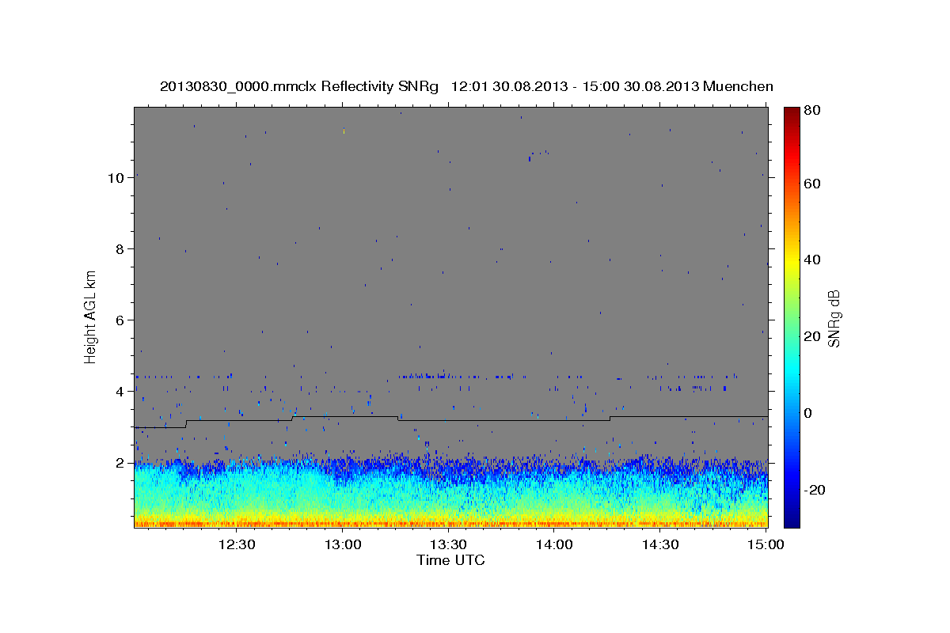Screen dimensions: 950x633
Task: Click the 12:30 time tick label
Action: tap(237, 544)
